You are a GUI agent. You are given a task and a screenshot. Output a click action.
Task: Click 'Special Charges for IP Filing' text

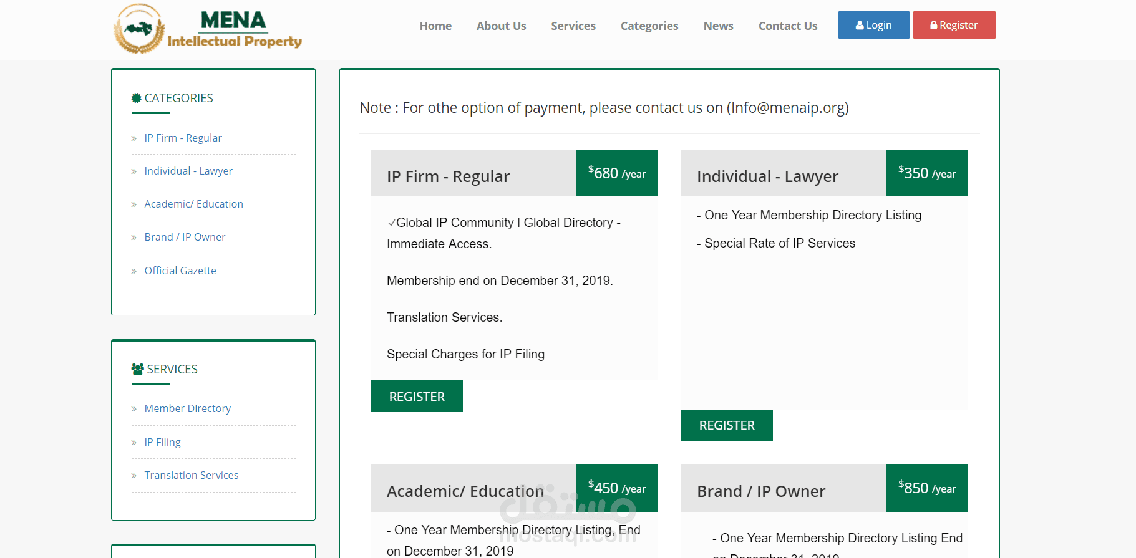[x=465, y=354]
